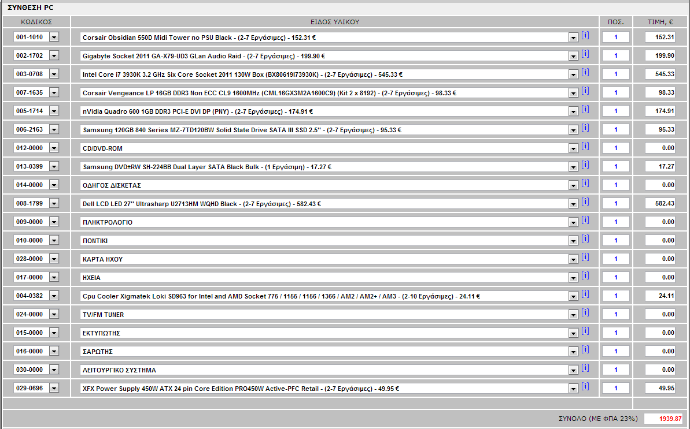Image resolution: width=690 pixels, height=429 pixels.
Task: Open info icon in ΛΕΙΤΟΥΡΓΙΚΟ ΣΥΣΤΗΜΑ row
Action: pyautogui.click(x=585, y=368)
